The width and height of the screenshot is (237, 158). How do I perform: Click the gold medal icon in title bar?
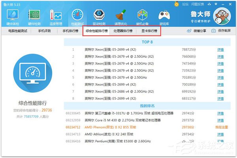click(176, 4)
